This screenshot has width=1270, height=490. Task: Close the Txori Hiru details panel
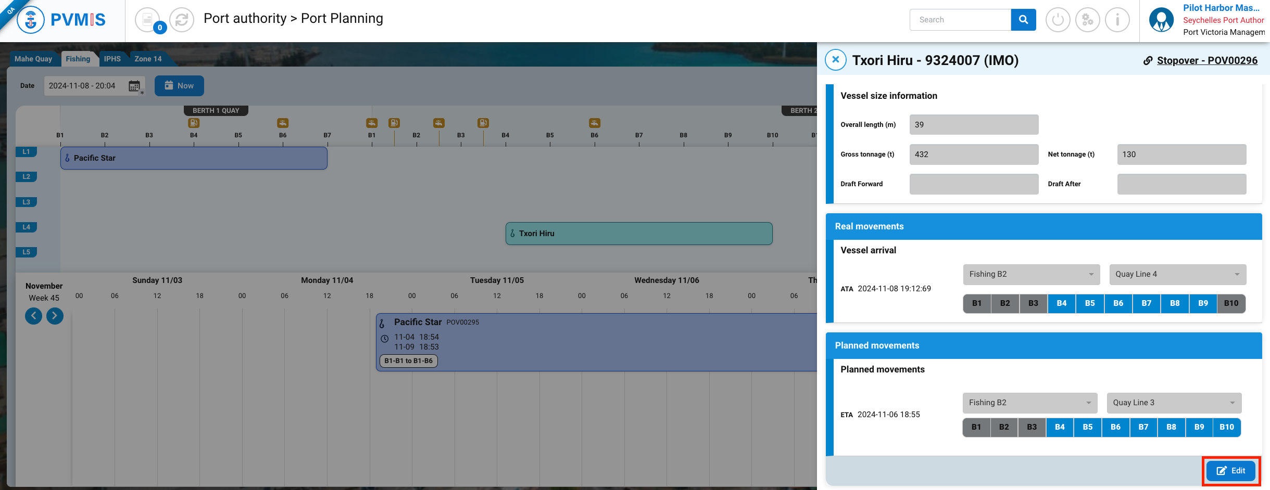click(836, 60)
